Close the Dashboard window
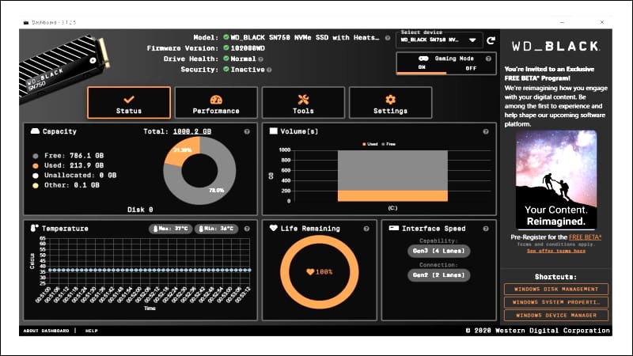 point(602,22)
